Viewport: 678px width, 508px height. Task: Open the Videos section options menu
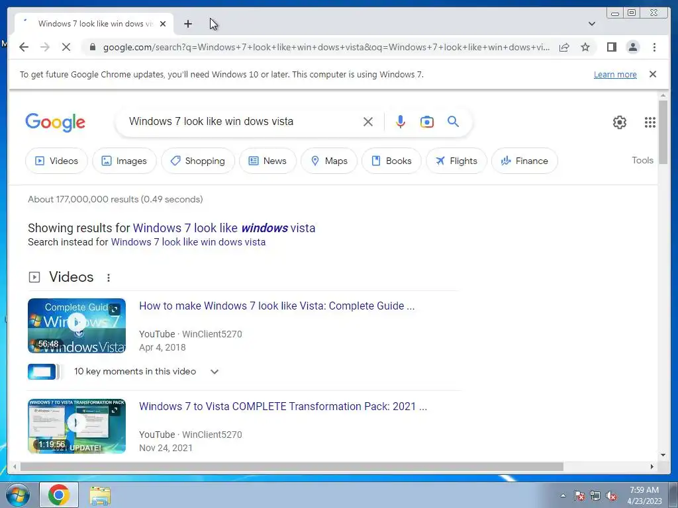[109, 278]
